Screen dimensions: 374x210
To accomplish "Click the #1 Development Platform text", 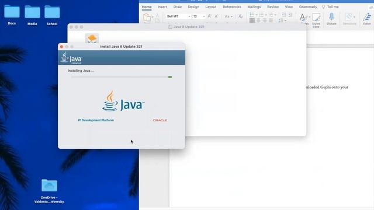I will pyautogui.click(x=96, y=120).
